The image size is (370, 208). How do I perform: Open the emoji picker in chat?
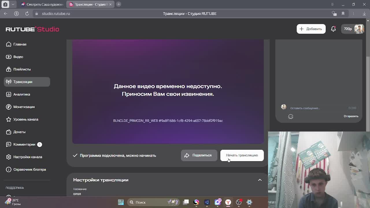(291, 116)
